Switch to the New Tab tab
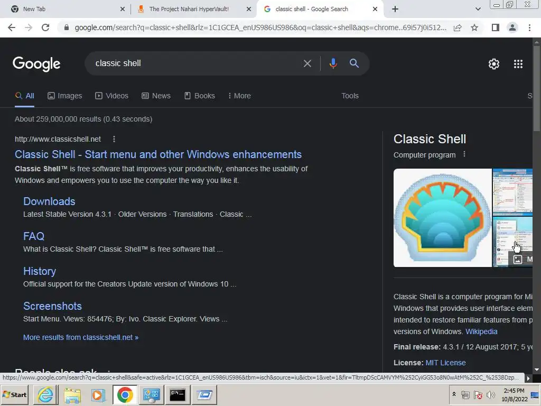This screenshot has height=406, width=541. pos(65,10)
